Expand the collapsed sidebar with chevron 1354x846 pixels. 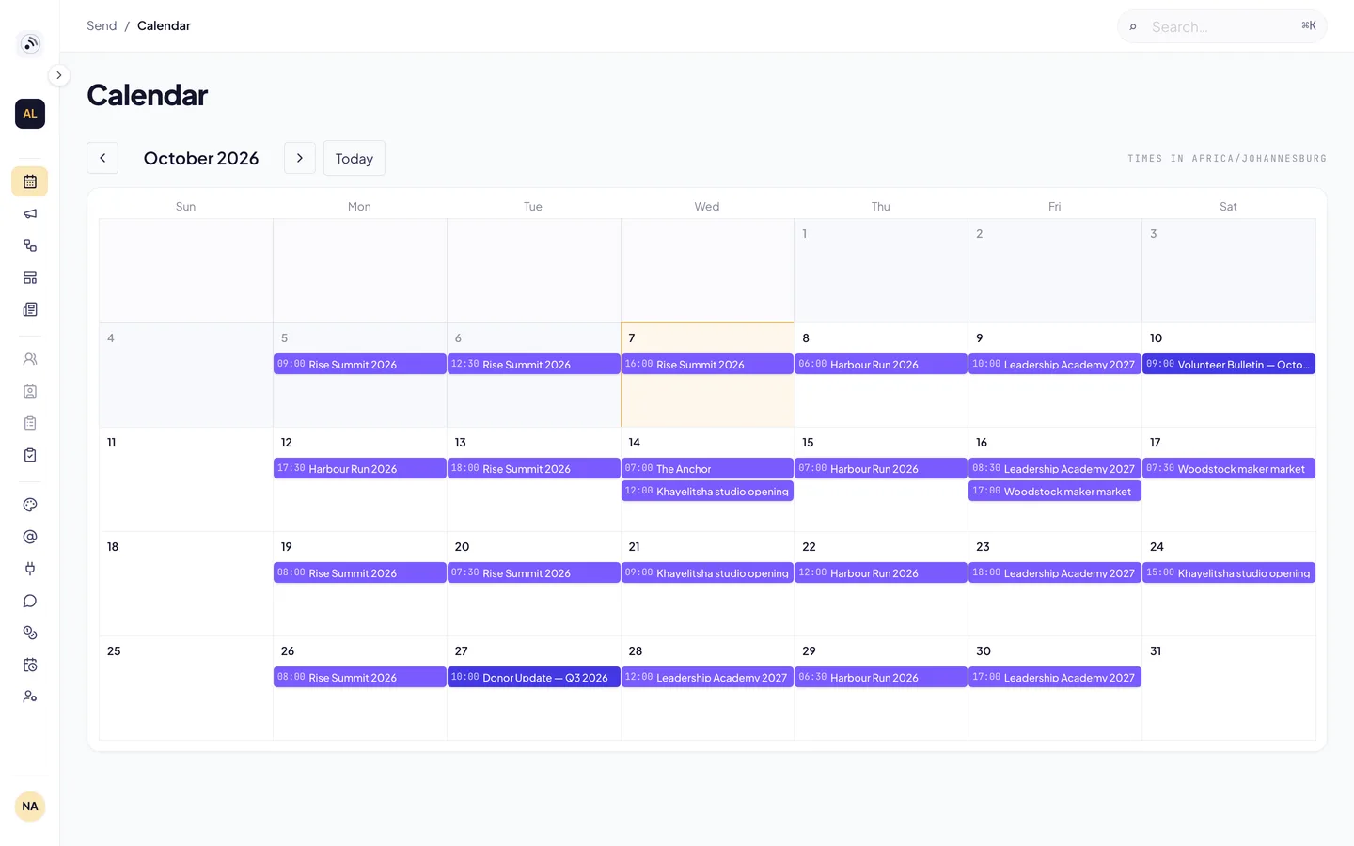tap(58, 75)
